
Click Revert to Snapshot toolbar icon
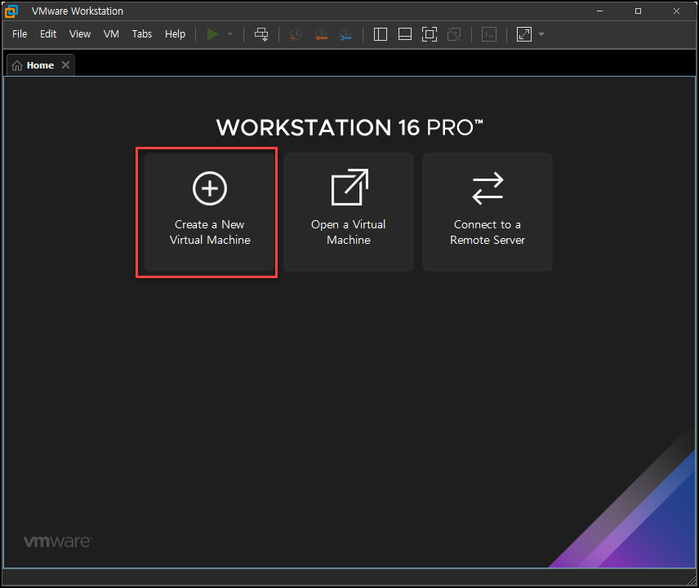(x=321, y=34)
